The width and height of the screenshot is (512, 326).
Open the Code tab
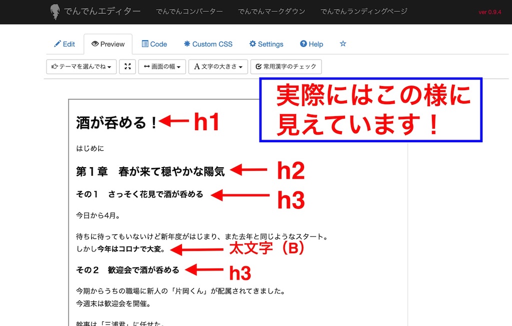(x=154, y=44)
